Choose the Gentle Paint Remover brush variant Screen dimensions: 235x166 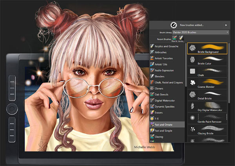pos(207,118)
